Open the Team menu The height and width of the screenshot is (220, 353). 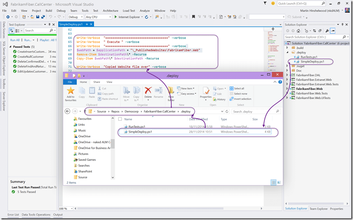pyautogui.click(x=74, y=11)
